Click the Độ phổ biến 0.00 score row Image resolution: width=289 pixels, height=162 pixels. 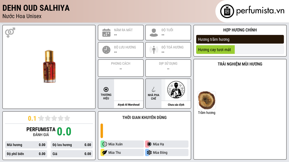coord(26,154)
